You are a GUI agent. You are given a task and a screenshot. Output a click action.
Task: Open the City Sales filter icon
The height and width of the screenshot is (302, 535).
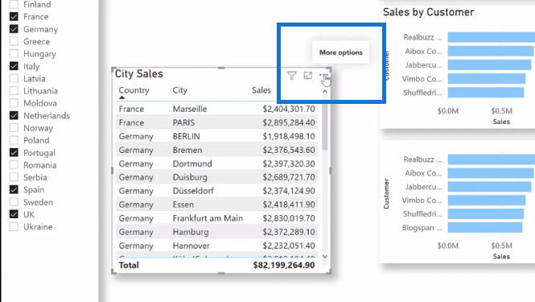[292, 76]
